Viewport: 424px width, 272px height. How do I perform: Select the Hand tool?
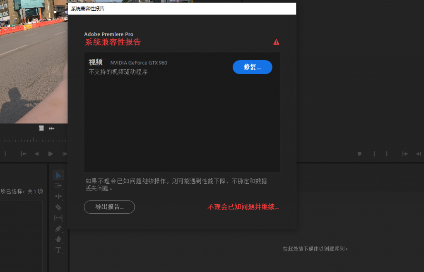[58, 239]
